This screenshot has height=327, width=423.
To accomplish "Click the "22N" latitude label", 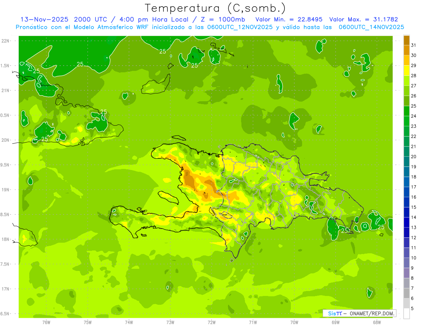I will pyautogui.click(x=5, y=41).
